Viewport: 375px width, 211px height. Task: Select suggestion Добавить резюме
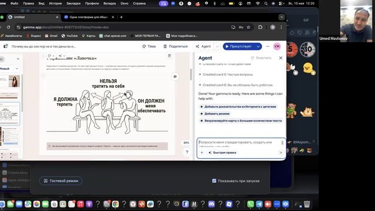point(215,114)
